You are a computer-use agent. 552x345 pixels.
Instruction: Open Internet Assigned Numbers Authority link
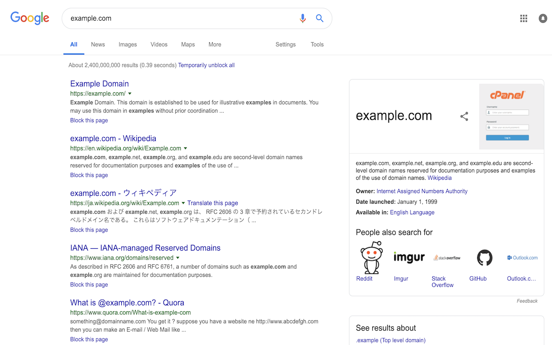(x=422, y=191)
